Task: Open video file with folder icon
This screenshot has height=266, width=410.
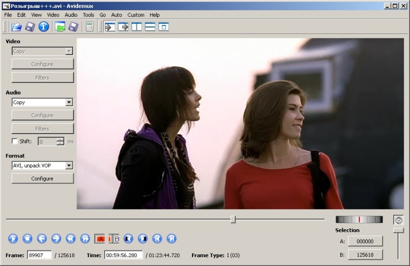Action: [x=16, y=27]
